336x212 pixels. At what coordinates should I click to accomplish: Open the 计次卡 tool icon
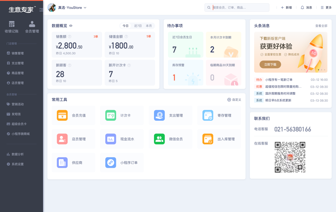[x=111, y=115]
